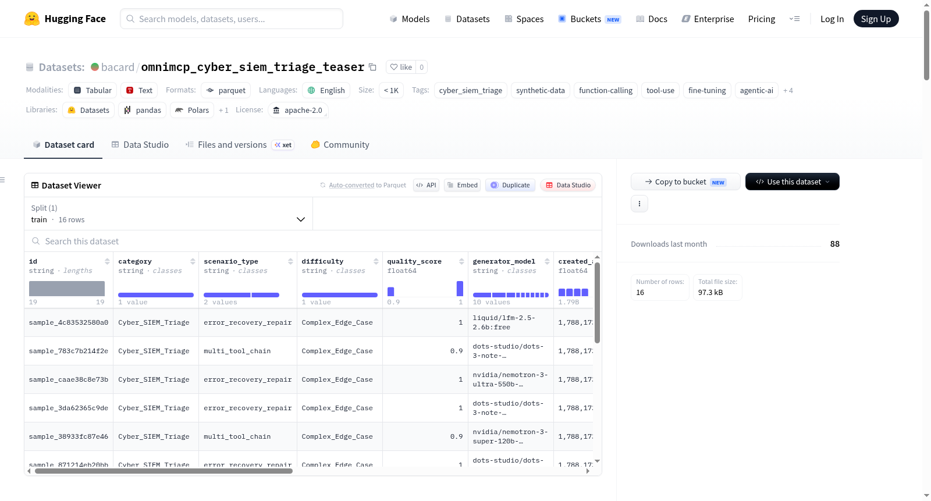Select the Polars library tag
The height and width of the screenshot is (501, 931).
point(192,110)
